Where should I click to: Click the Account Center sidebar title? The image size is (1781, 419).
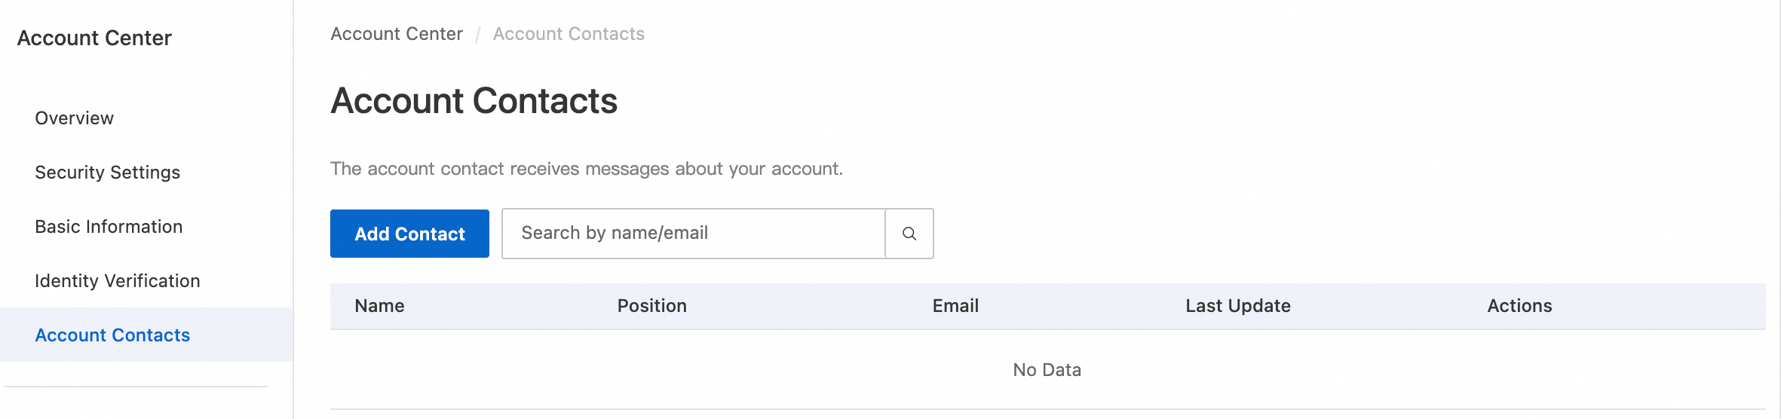[94, 38]
